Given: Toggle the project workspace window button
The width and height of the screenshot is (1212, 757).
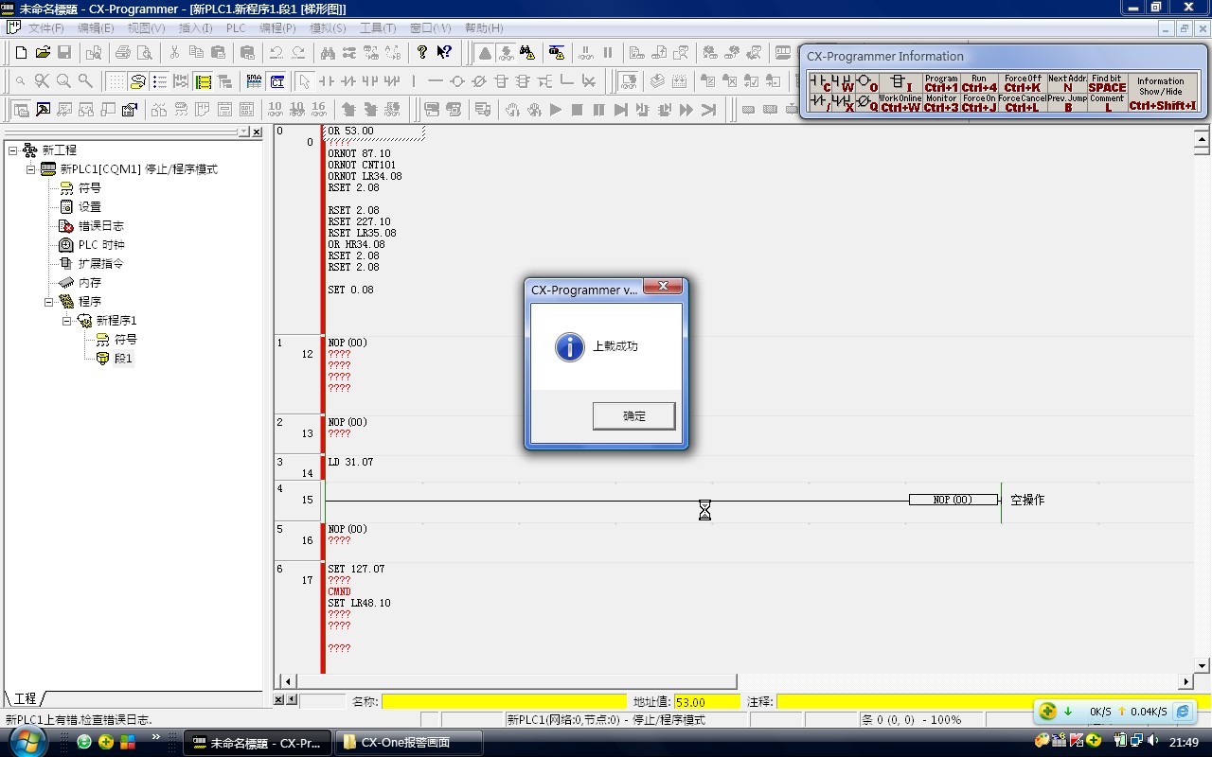Looking at the screenshot, I should pyautogui.click(x=20, y=110).
